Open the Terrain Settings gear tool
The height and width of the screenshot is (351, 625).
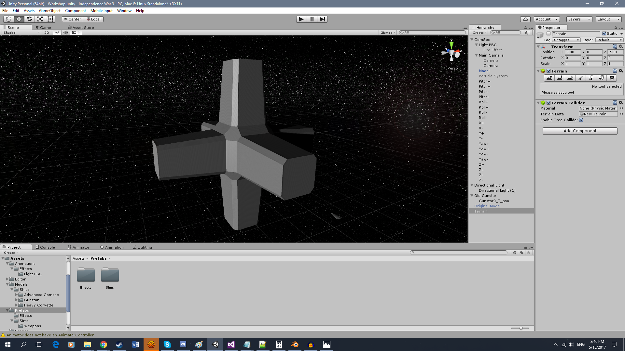[612, 78]
